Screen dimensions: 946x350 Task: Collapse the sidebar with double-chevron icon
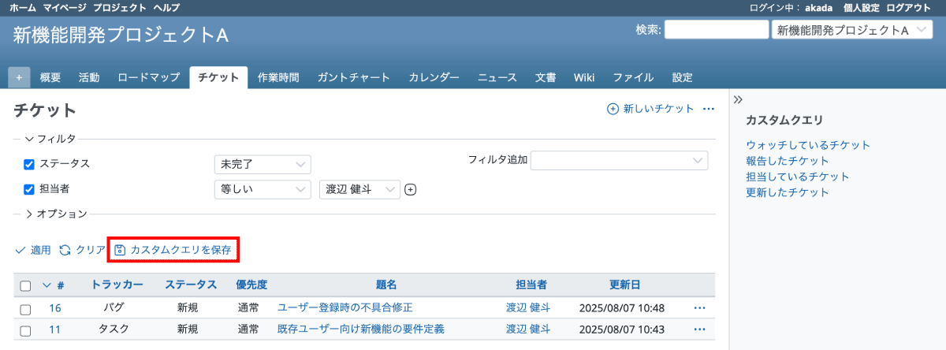click(739, 99)
